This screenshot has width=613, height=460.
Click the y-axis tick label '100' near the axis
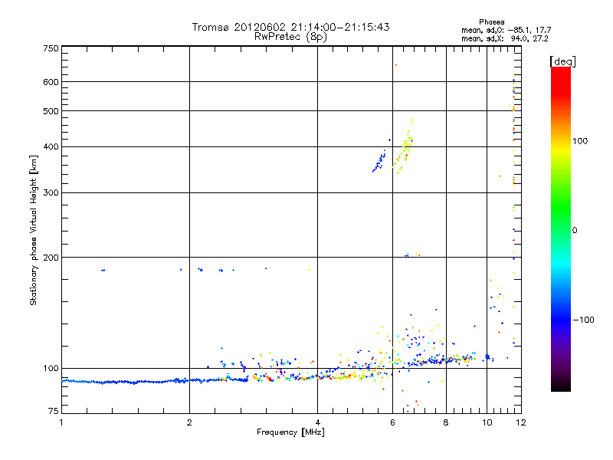point(51,369)
